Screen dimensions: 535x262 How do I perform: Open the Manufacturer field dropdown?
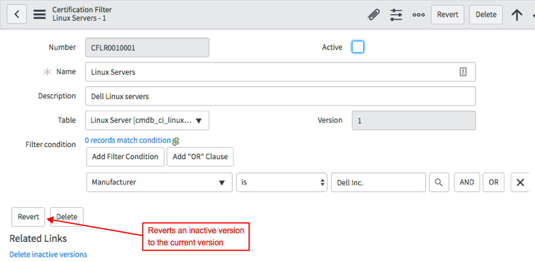(159, 182)
